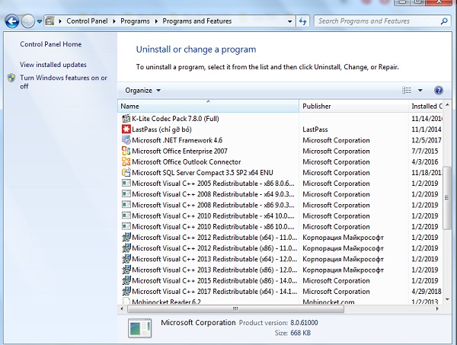This screenshot has height=345, width=457.
Task: Open View installed updates link
Action: click(53, 65)
